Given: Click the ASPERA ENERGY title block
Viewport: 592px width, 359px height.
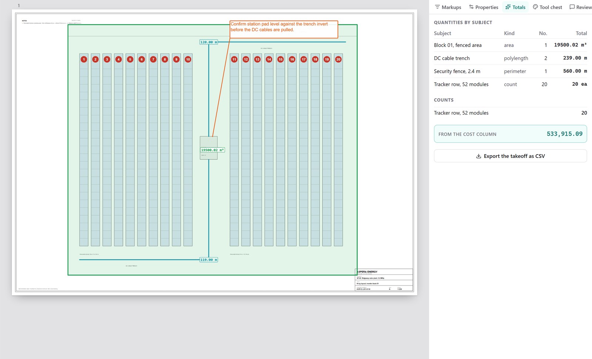Looking at the screenshot, I should point(384,280).
